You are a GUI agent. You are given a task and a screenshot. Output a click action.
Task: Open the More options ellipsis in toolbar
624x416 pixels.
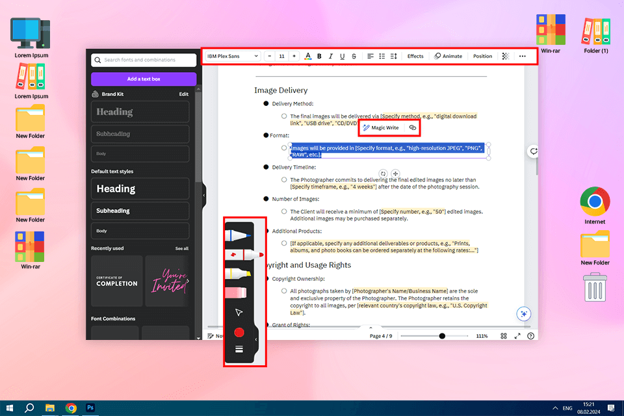[x=523, y=56]
